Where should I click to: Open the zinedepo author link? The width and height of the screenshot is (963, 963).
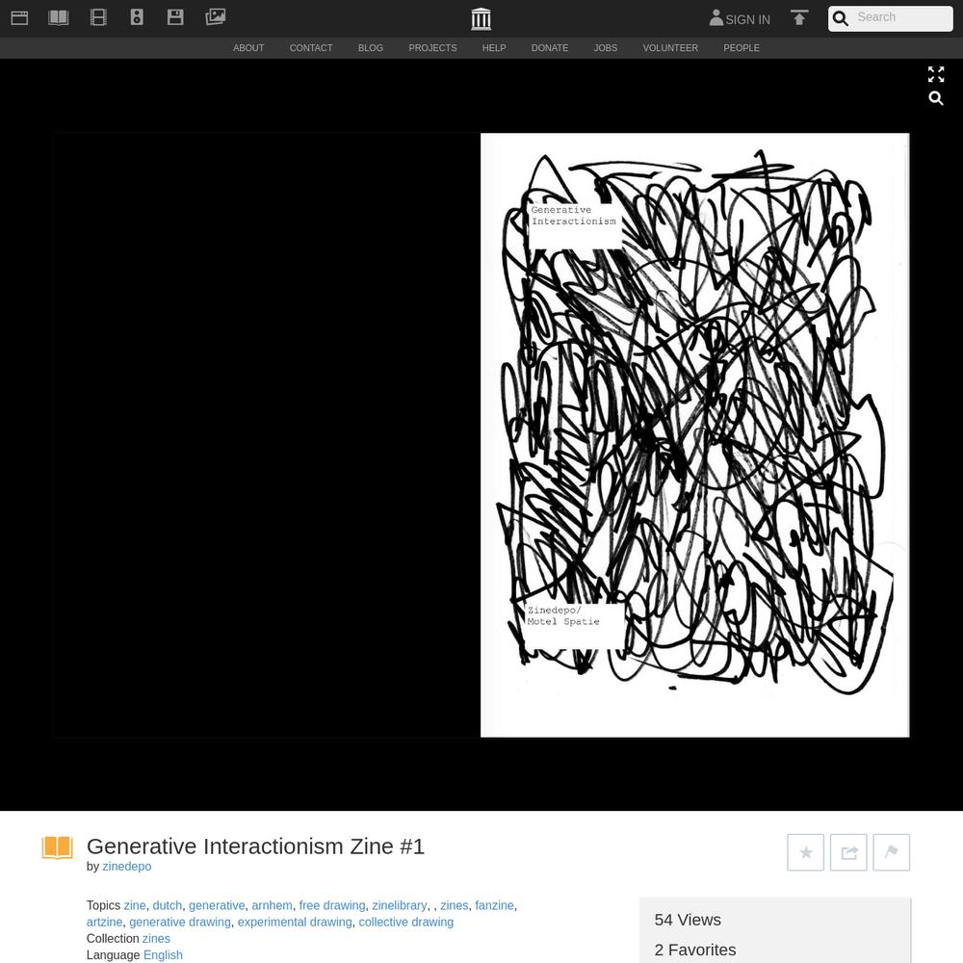(x=126, y=867)
